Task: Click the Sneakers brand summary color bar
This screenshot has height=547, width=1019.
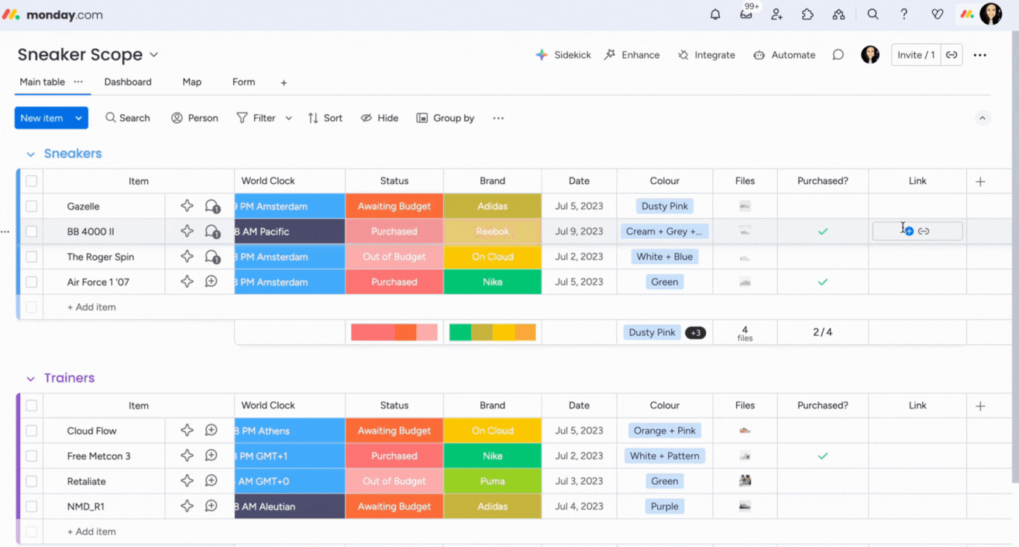Action: (492, 332)
